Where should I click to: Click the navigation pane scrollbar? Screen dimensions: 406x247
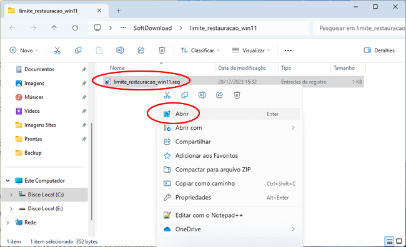(92, 172)
